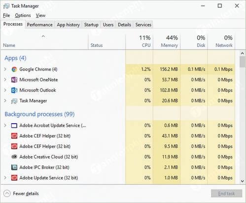Click the scrollbar down arrow
This screenshot has width=246, height=203.
tap(242, 181)
